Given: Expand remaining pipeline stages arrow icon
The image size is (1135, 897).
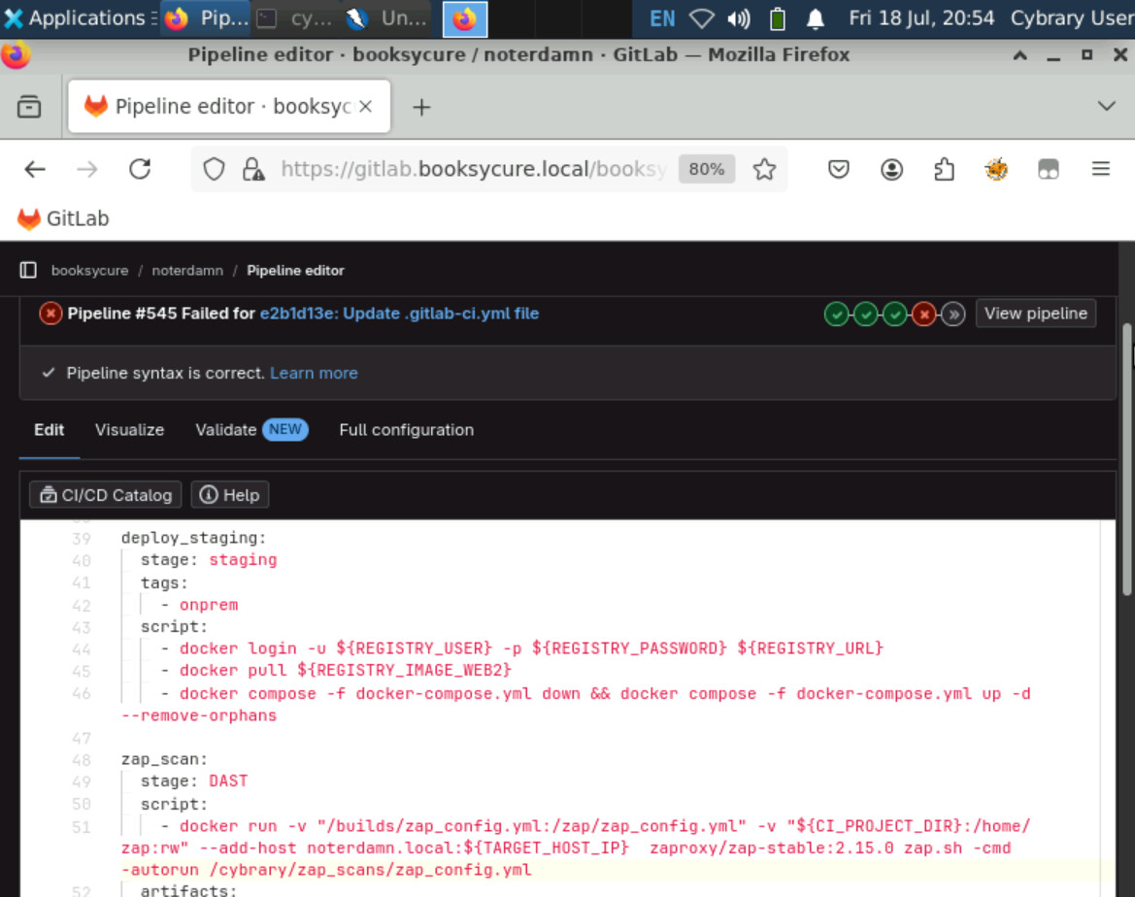Looking at the screenshot, I should click(x=953, y=314).
